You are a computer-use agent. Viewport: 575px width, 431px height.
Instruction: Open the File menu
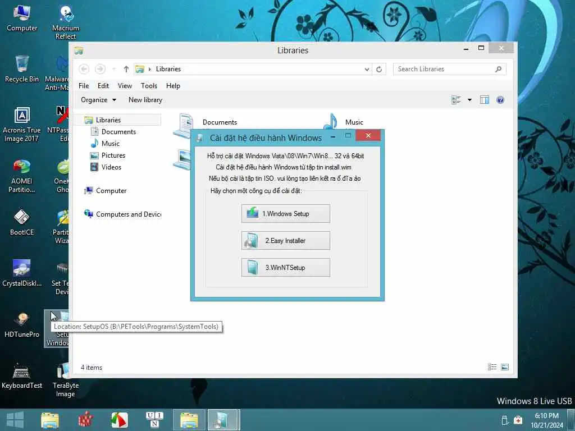point(84,86)
